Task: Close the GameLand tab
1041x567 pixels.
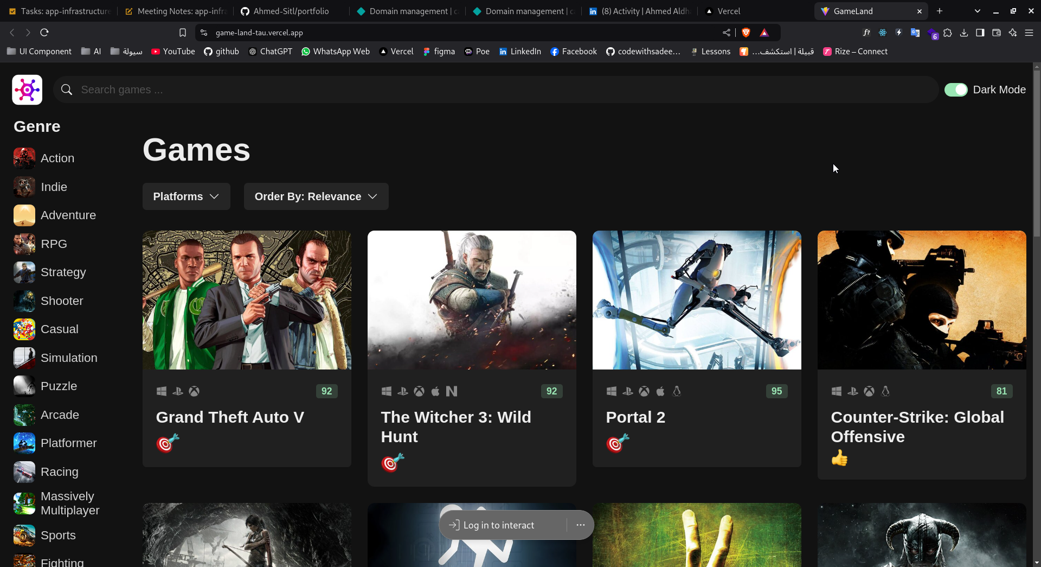Action: (920, 11)
